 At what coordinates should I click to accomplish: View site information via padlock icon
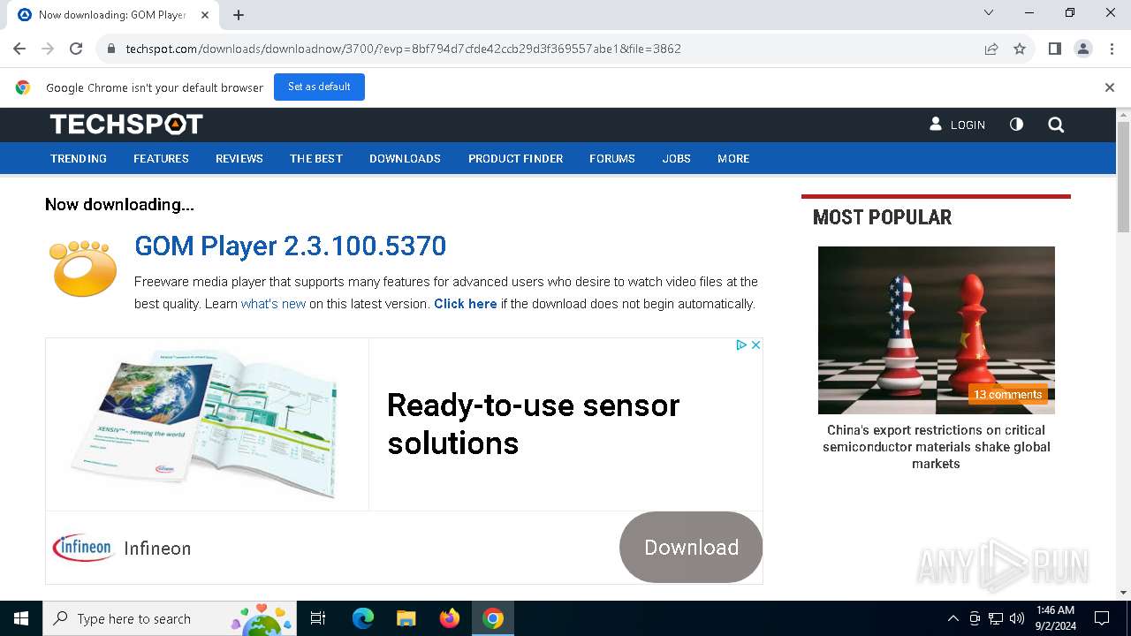[111, 49]
